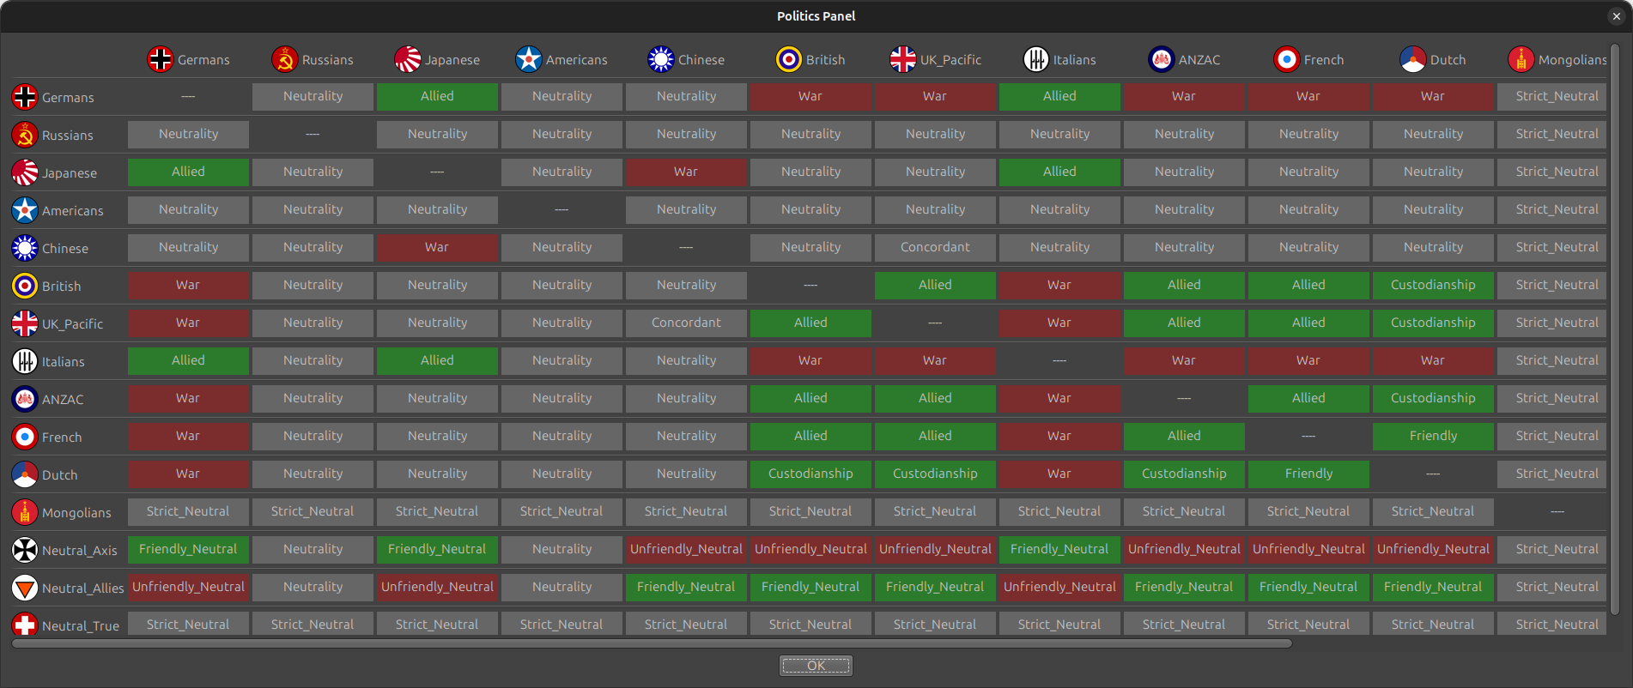Click the Neutral_Allies triangle icon
1633x688 pixels.
(x=25, y=588)
